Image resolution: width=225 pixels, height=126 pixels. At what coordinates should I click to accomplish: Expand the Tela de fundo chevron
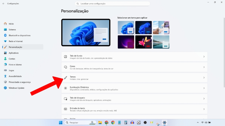click(204, 57)
